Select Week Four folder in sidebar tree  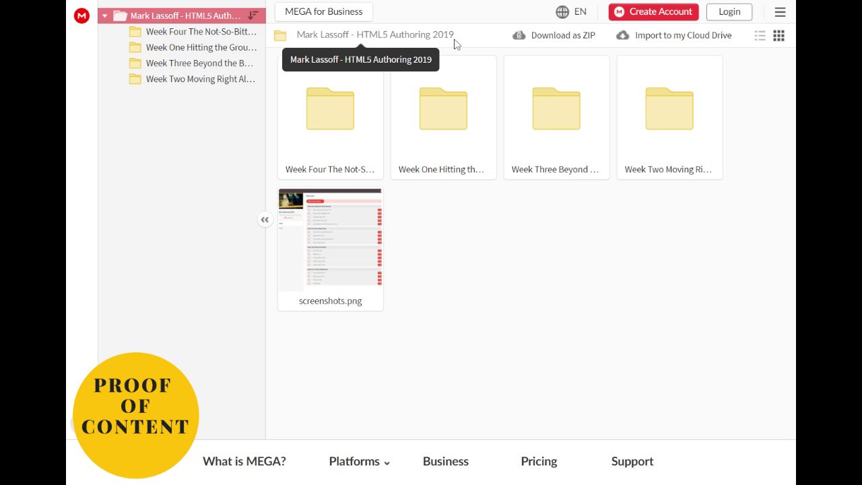pyautogui.click(x=193, y=32)
